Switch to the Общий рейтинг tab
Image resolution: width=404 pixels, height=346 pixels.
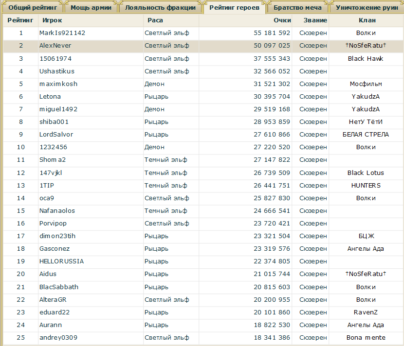pyautogui.click(x=33, y=8)
